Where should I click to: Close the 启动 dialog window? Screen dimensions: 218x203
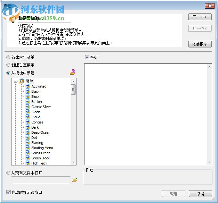[x=210, y=6]
